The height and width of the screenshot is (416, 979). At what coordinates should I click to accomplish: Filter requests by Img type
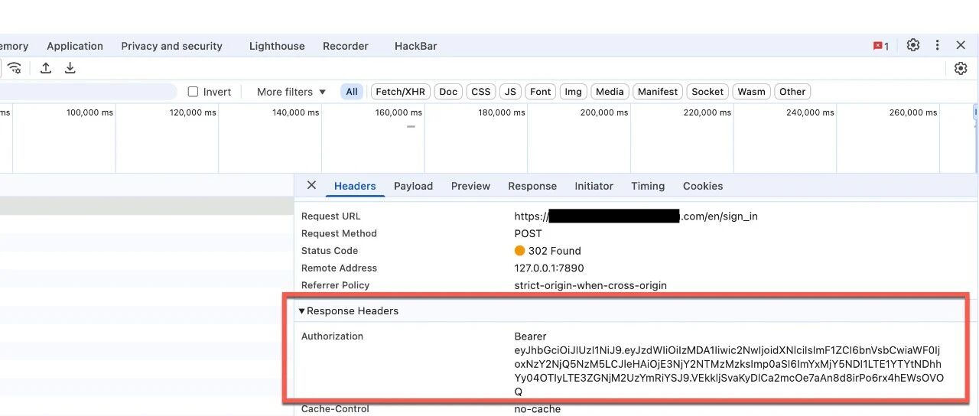tap(573, 92)
